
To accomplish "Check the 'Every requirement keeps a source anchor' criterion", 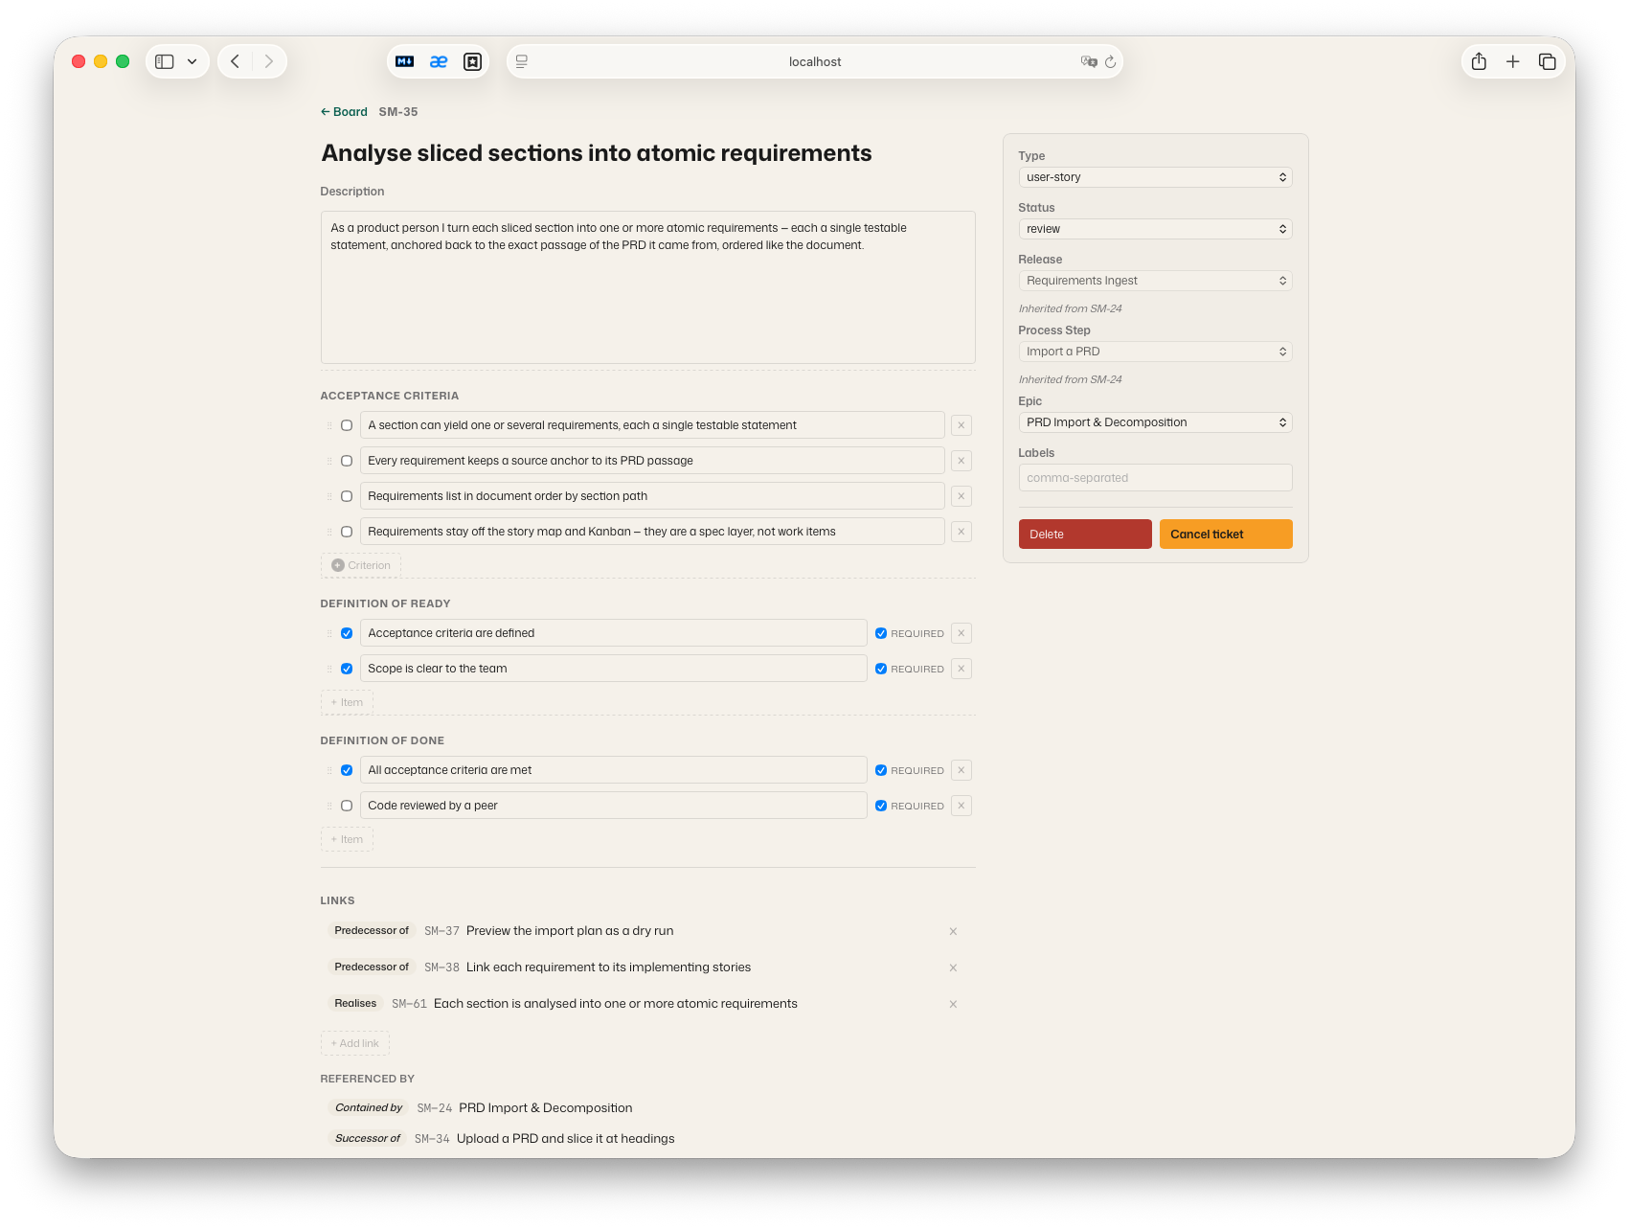I will click(347, 461).
